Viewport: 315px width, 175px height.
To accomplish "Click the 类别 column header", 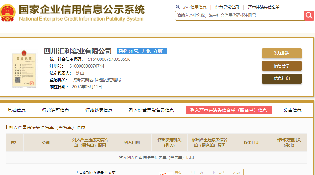I will pyautogui.click(x=46, y=142).
